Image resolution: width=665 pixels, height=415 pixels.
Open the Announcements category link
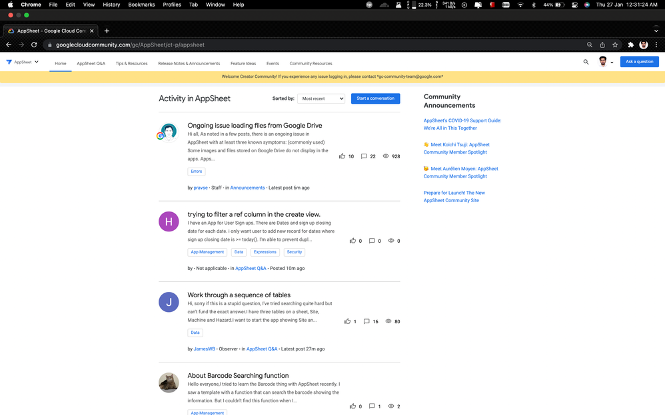point(247,188)
